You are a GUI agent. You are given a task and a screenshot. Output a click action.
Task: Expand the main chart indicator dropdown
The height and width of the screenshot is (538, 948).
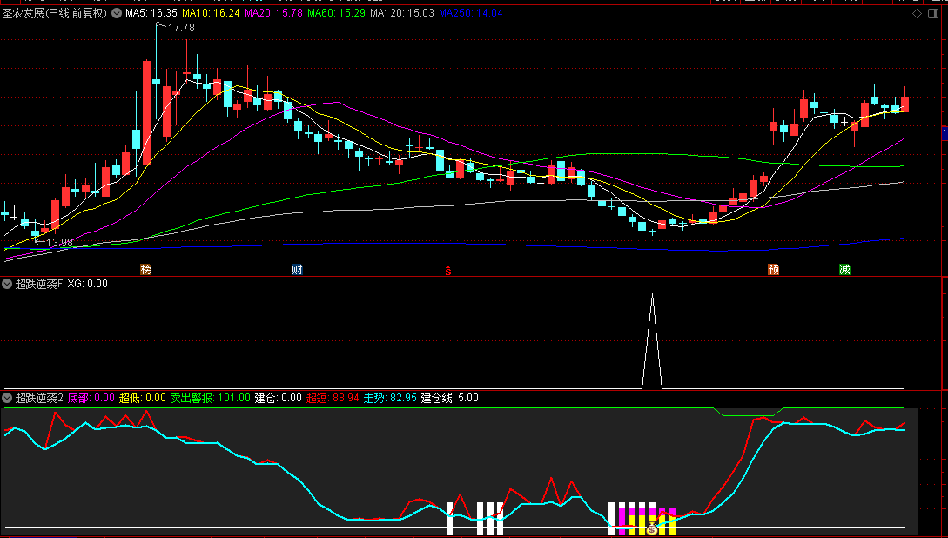point(117,14)
